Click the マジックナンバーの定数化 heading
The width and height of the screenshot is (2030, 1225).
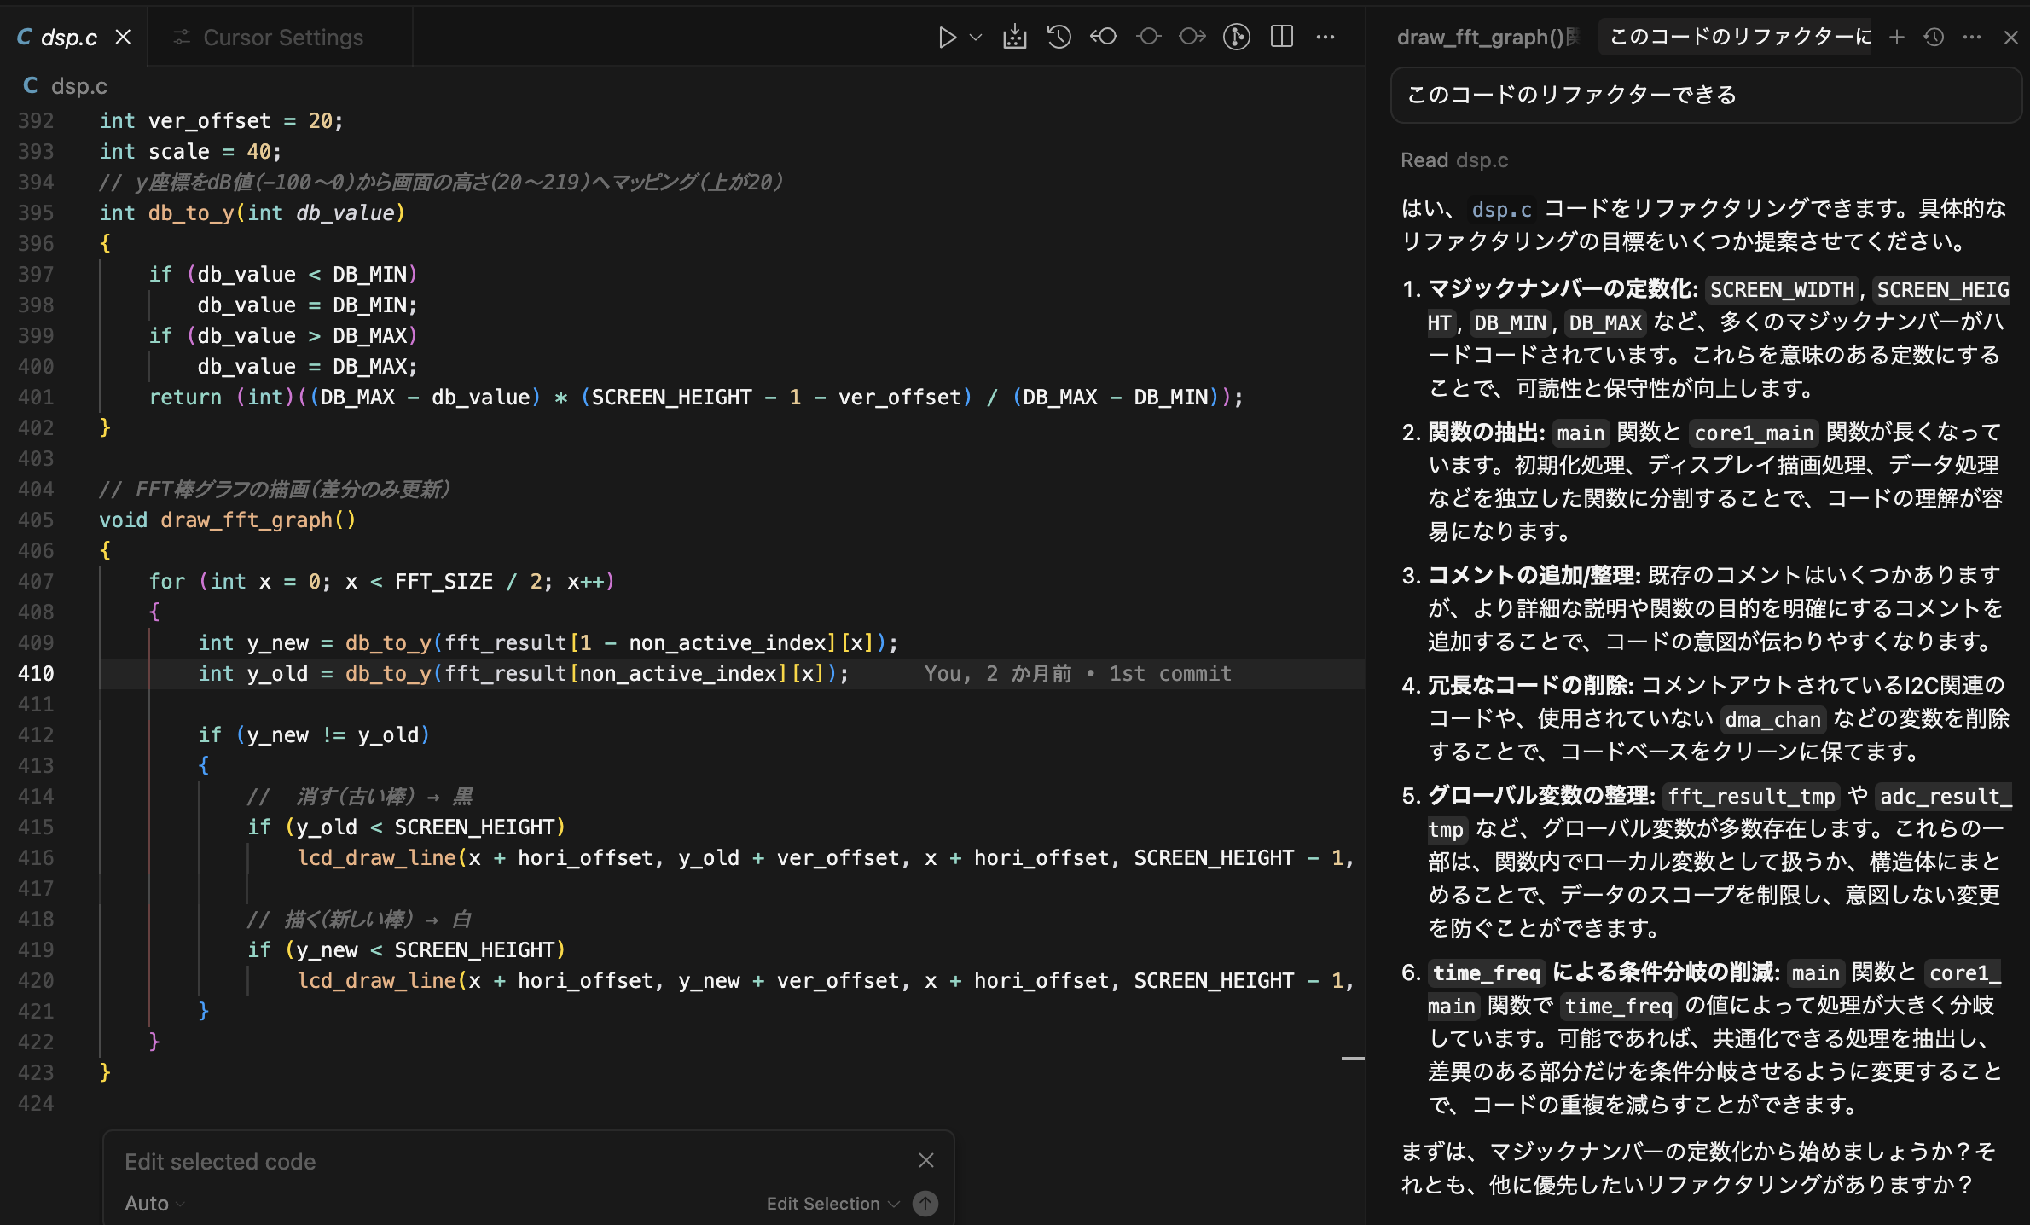point(1563,289)
